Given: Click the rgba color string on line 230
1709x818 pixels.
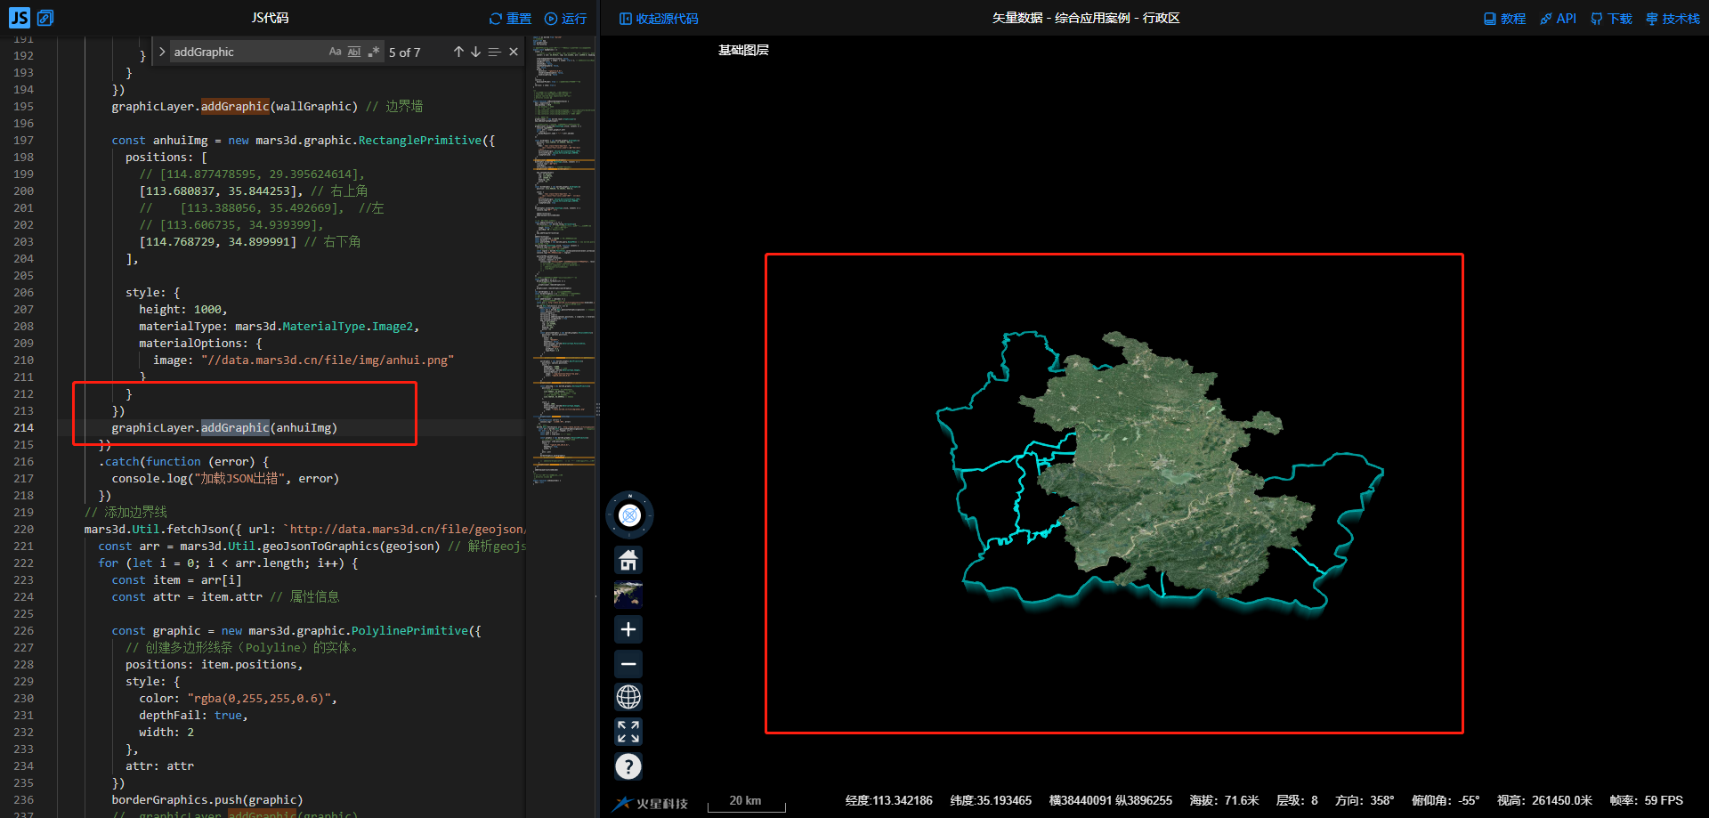Looking at the screenshot, I should point(259,699).
